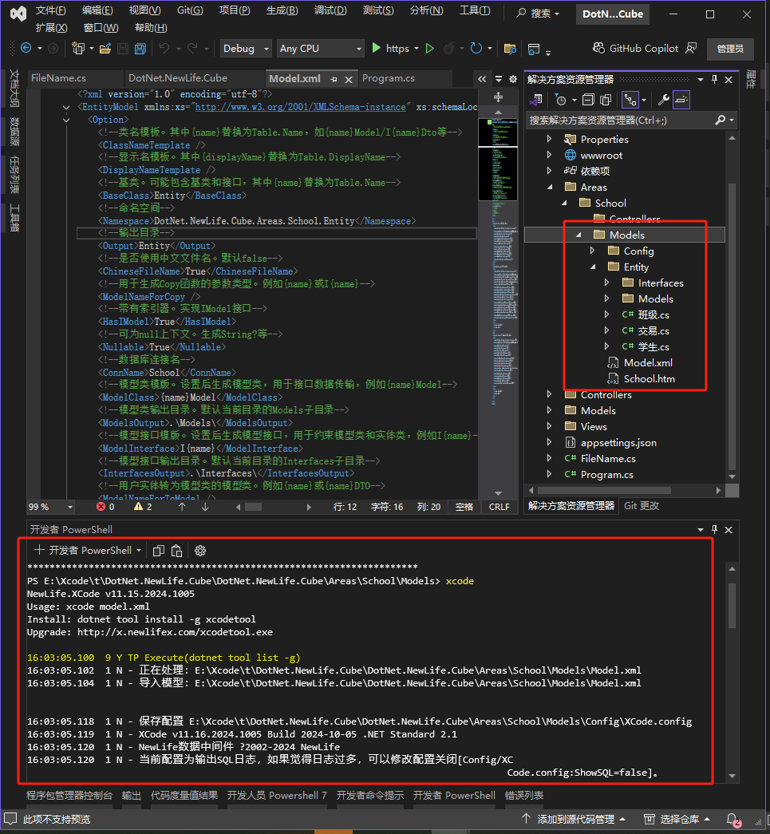Open Properties wrench icon in Solution Explorer
Screen dimensions: 770x834
coord(663,100)
